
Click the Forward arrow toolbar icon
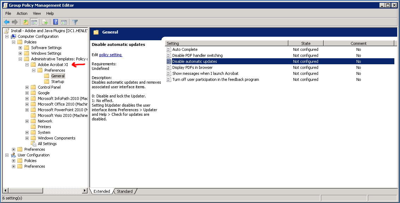tap(15, 22)
